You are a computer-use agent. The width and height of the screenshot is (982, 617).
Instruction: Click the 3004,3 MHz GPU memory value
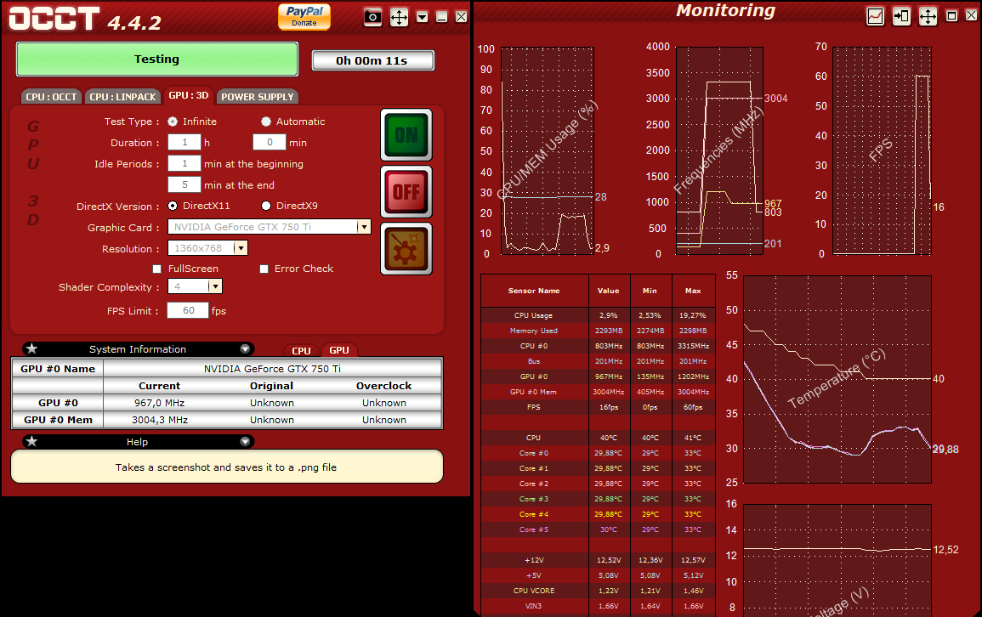(160, 420)
